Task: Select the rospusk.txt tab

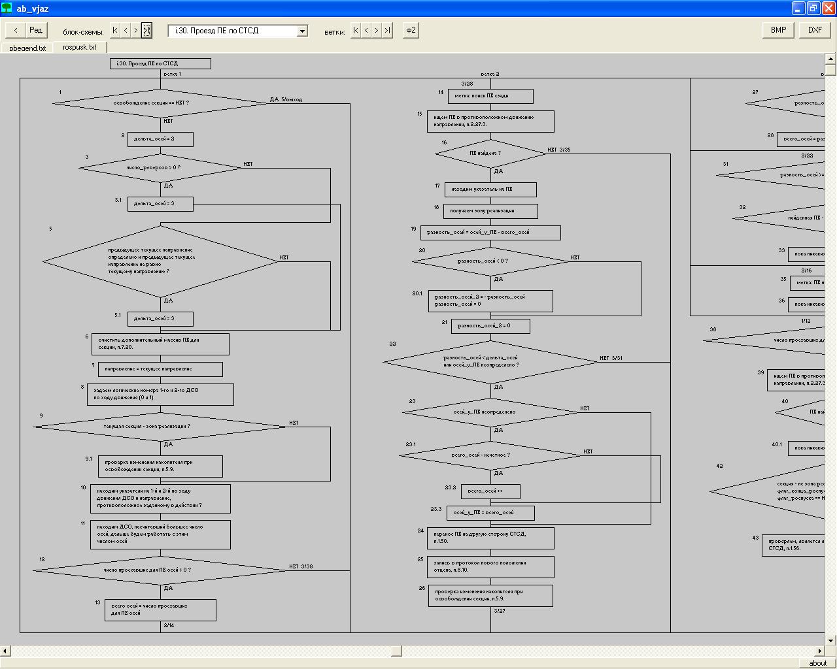Action: 80,47
